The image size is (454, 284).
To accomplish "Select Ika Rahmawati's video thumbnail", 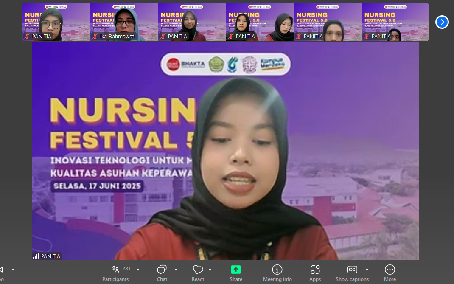I will (124, 21).
